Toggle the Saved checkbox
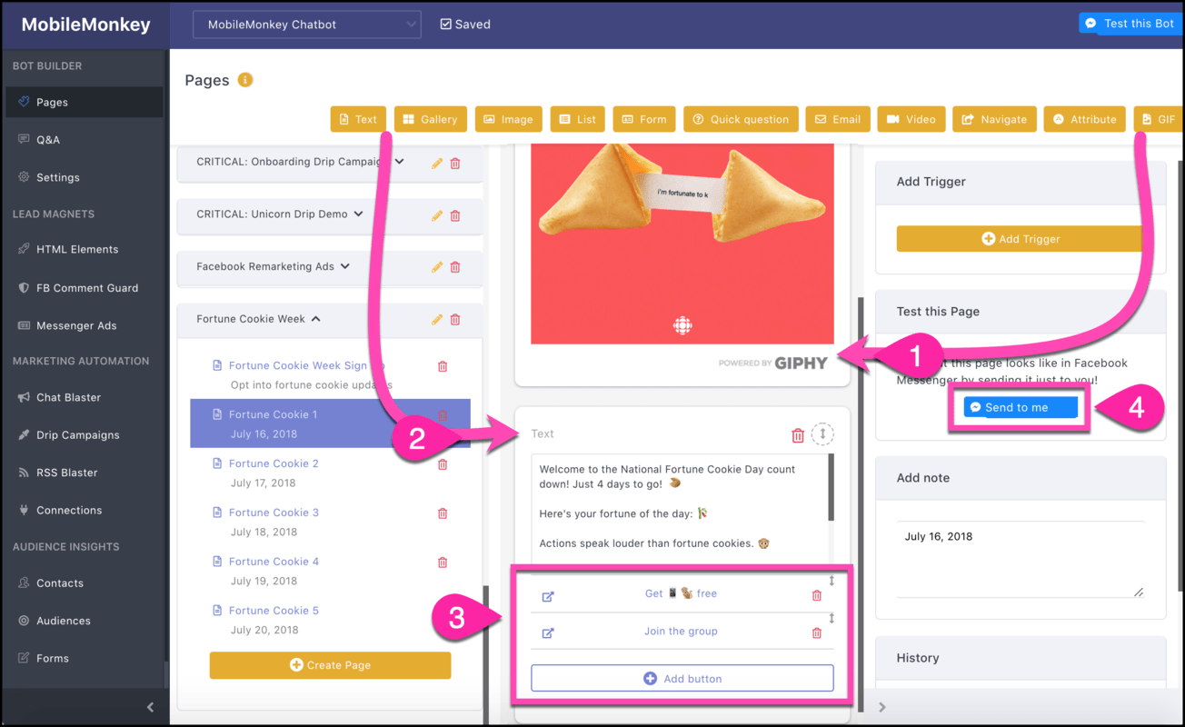Screen dimensions: 1185x727 click(445, 25)
